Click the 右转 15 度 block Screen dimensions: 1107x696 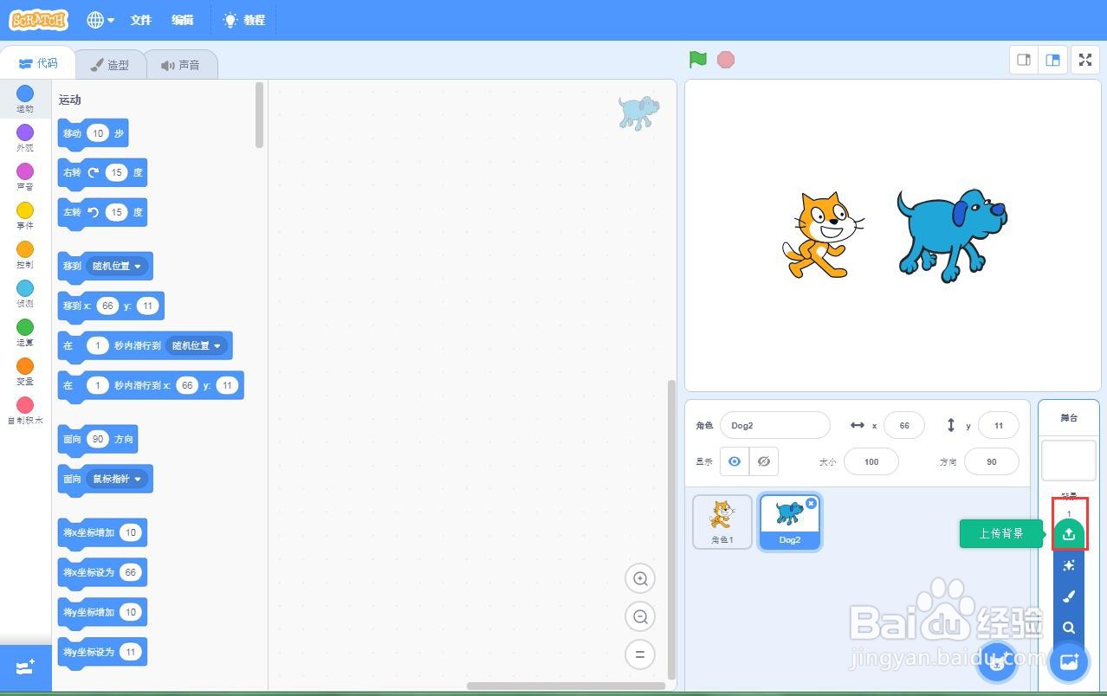[x=102, y=173]
